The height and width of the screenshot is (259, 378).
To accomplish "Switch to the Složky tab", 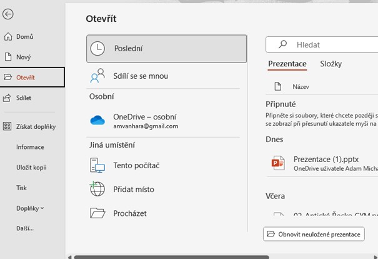I will [x=331, y=64].
